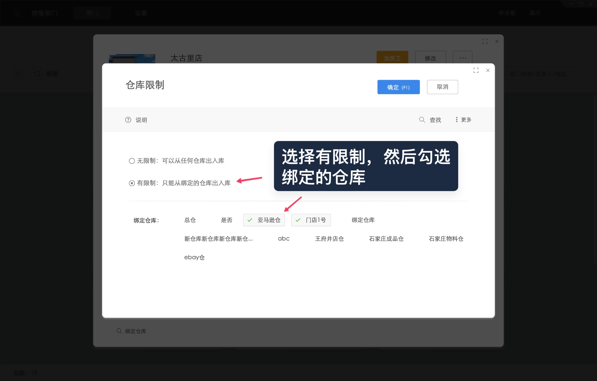Select the 无限制 radio option
The height and width of the screenshot is (381, 597).
tap(131, 161)
